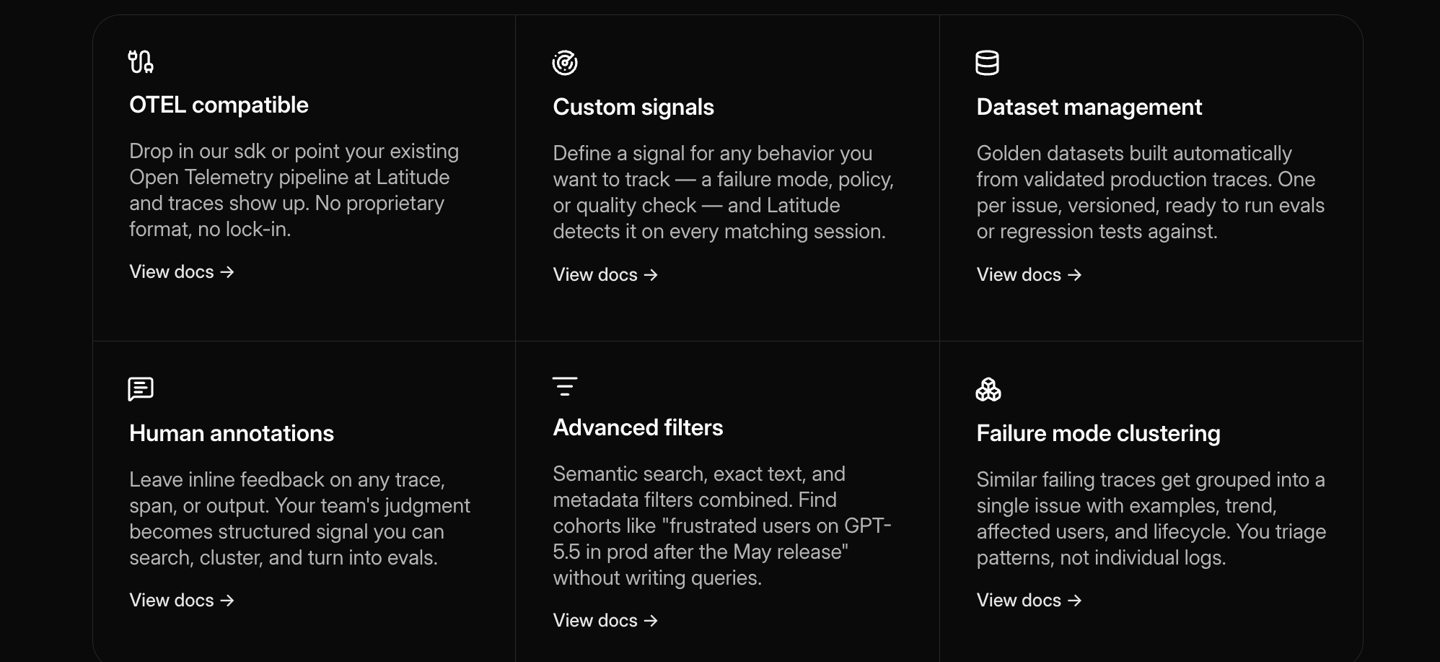Click the arrow after Dataset management View docs
Screen dimensions: 1440x662
1074,275
